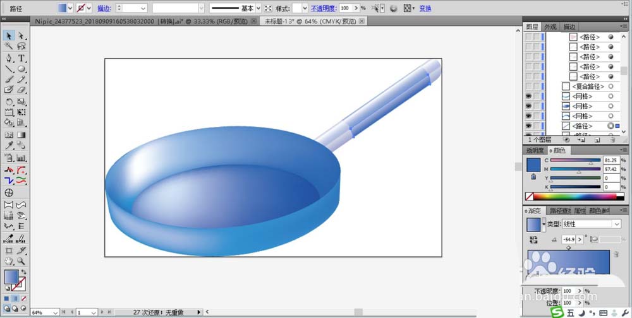Switch to the 路径查找 panel tab
632x318 pixels.
[x=560, y=211]
